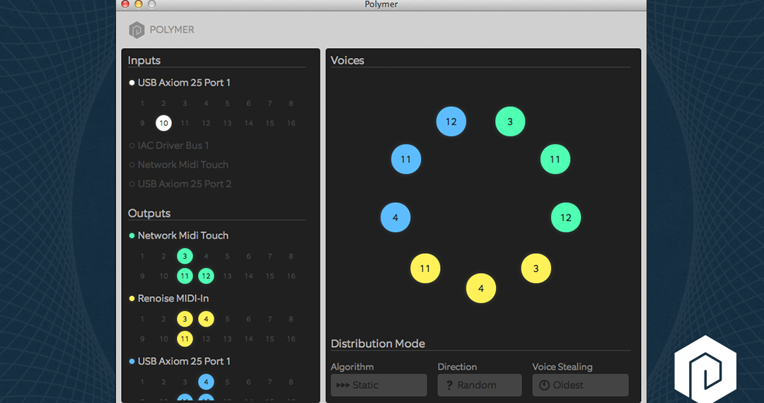
Task: Enable channel 1 on USB Axiom output
Action: [x=142, y=382]
